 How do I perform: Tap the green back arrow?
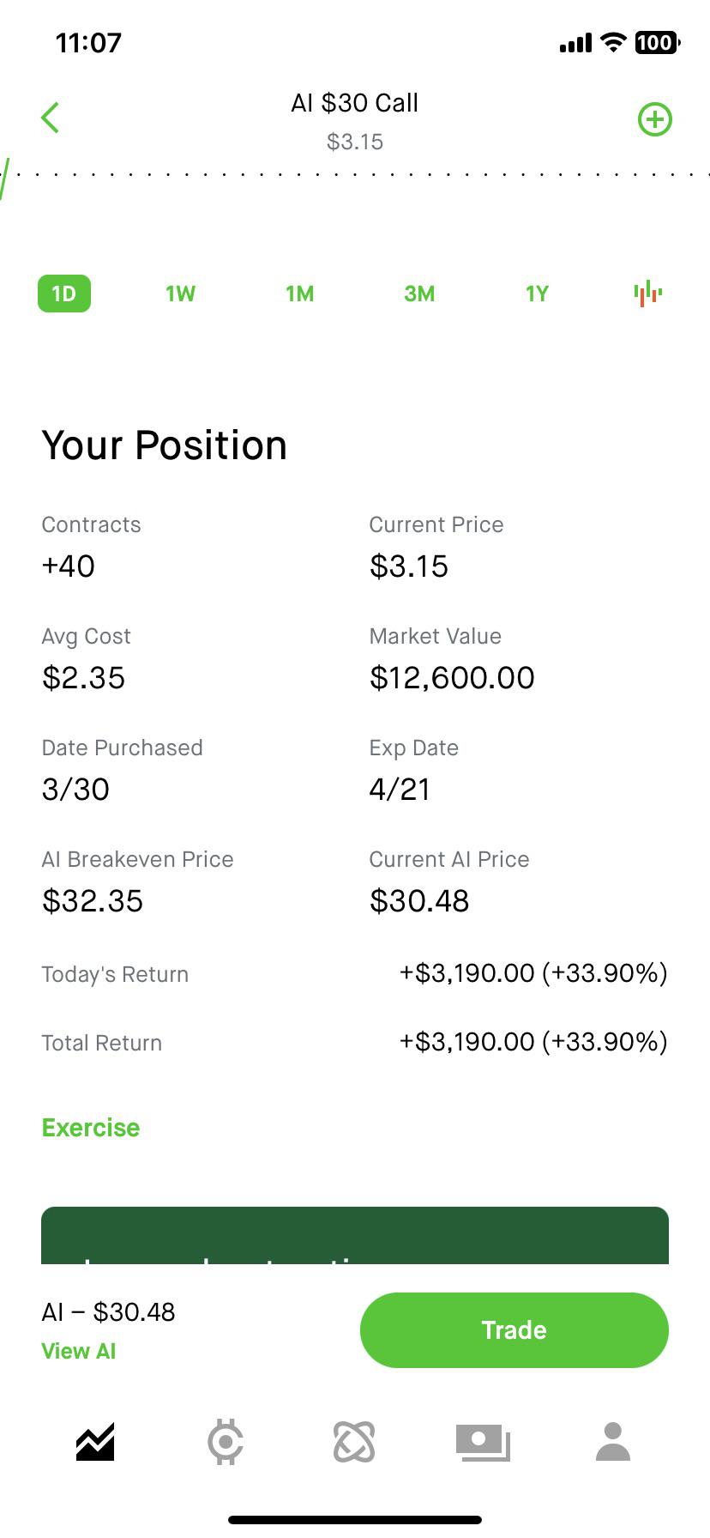51,118
